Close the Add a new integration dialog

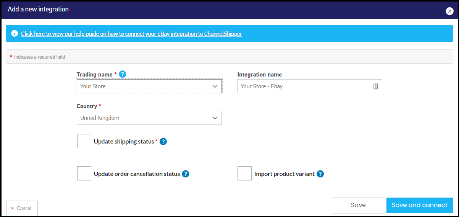pos(449,11)
